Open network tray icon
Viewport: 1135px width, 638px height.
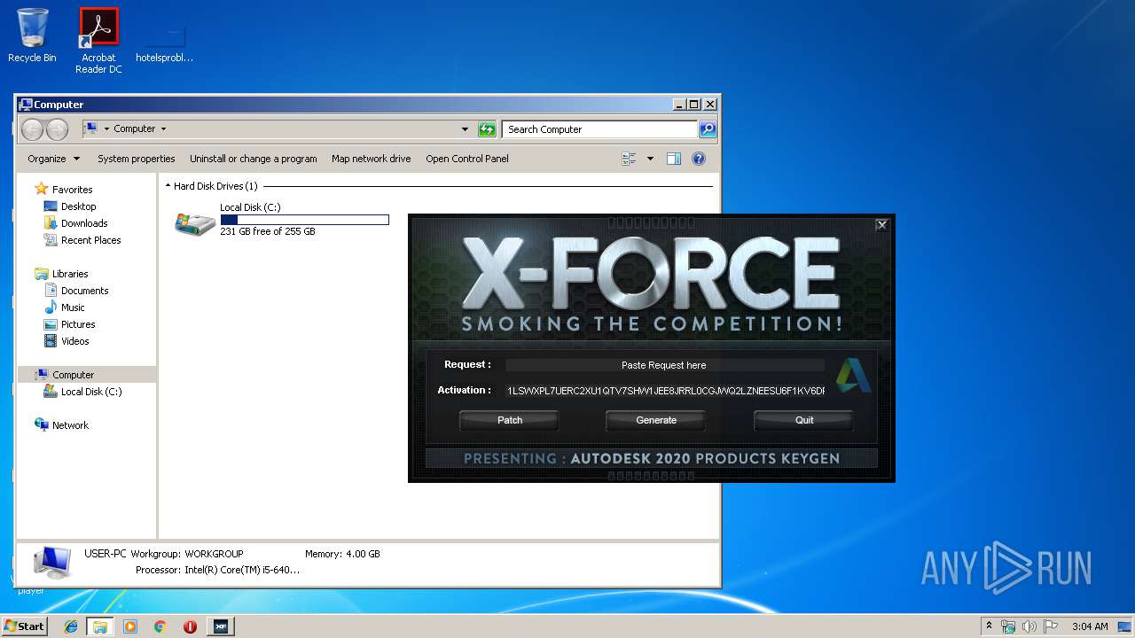(x=1008, y=626)
